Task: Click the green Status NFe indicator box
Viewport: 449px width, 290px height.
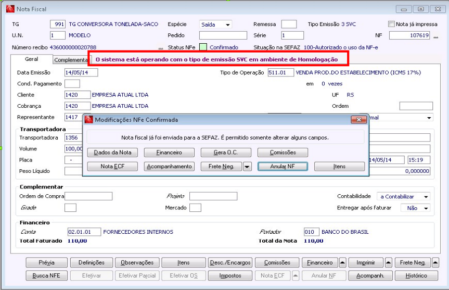Action: [203, 47]
